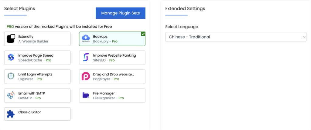This screenshot has height=130, width=311.
Task: Click the Classic Editor plugin label
Action: click(29, 112)
